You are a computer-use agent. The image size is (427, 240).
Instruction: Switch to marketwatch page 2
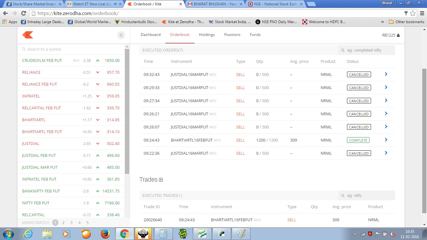pos(63,223)
